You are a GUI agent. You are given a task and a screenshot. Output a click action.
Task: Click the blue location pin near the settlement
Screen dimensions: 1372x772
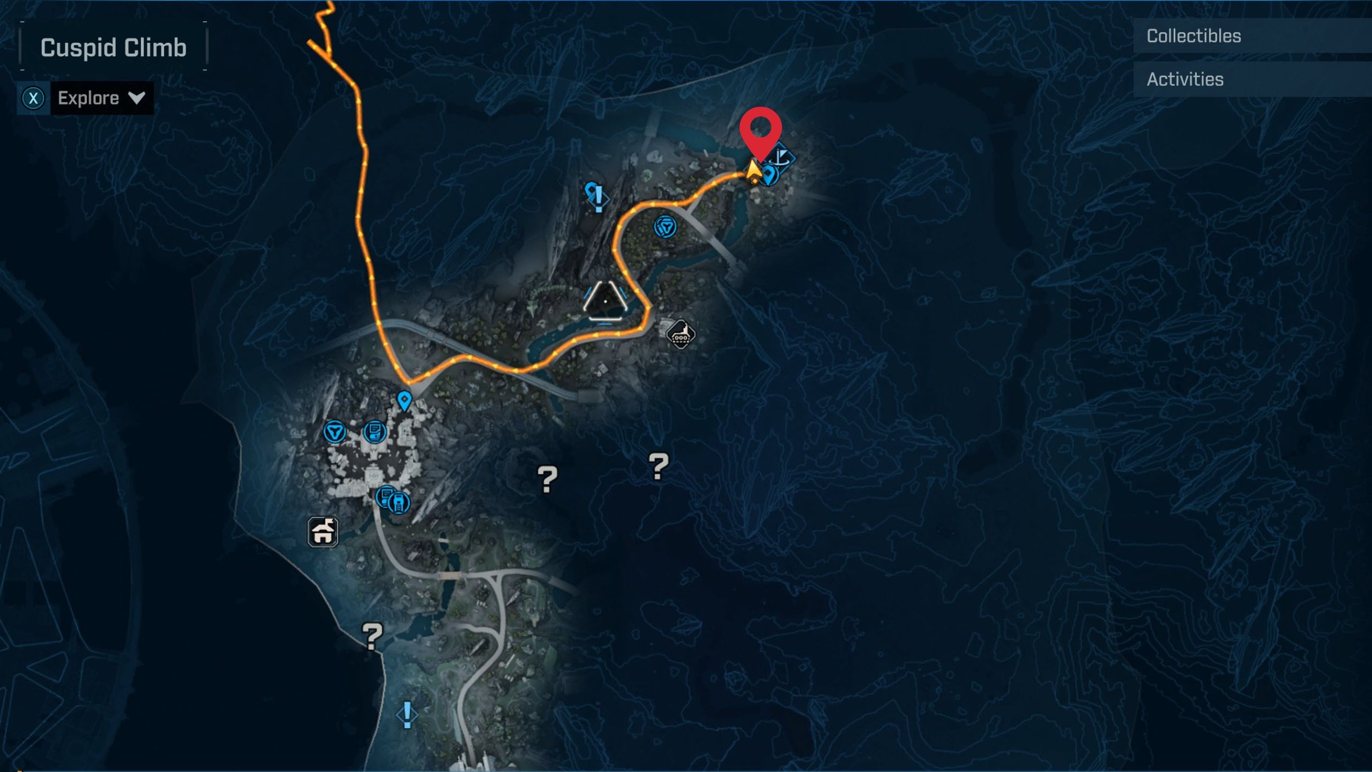pos(404,400)
